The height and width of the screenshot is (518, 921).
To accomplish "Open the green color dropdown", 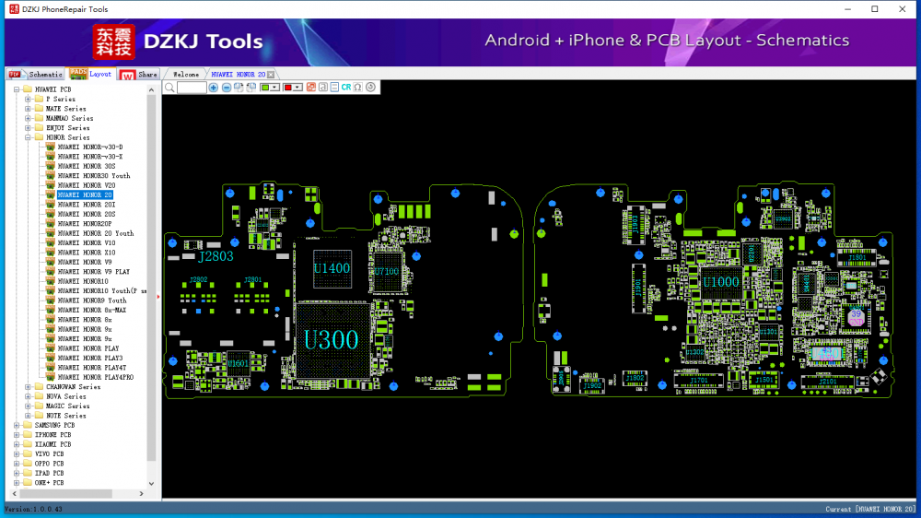I will 275,87.
